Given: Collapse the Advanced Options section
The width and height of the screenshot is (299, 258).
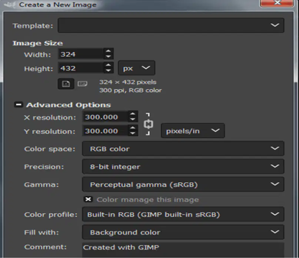Looking at the screenshot, I should point(19,105).
